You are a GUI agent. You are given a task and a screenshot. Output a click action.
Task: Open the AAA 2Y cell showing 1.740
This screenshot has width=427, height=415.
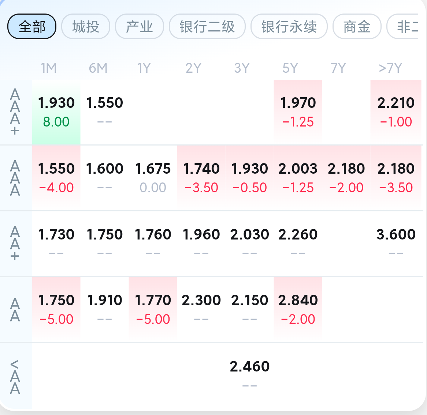[201, 178]
